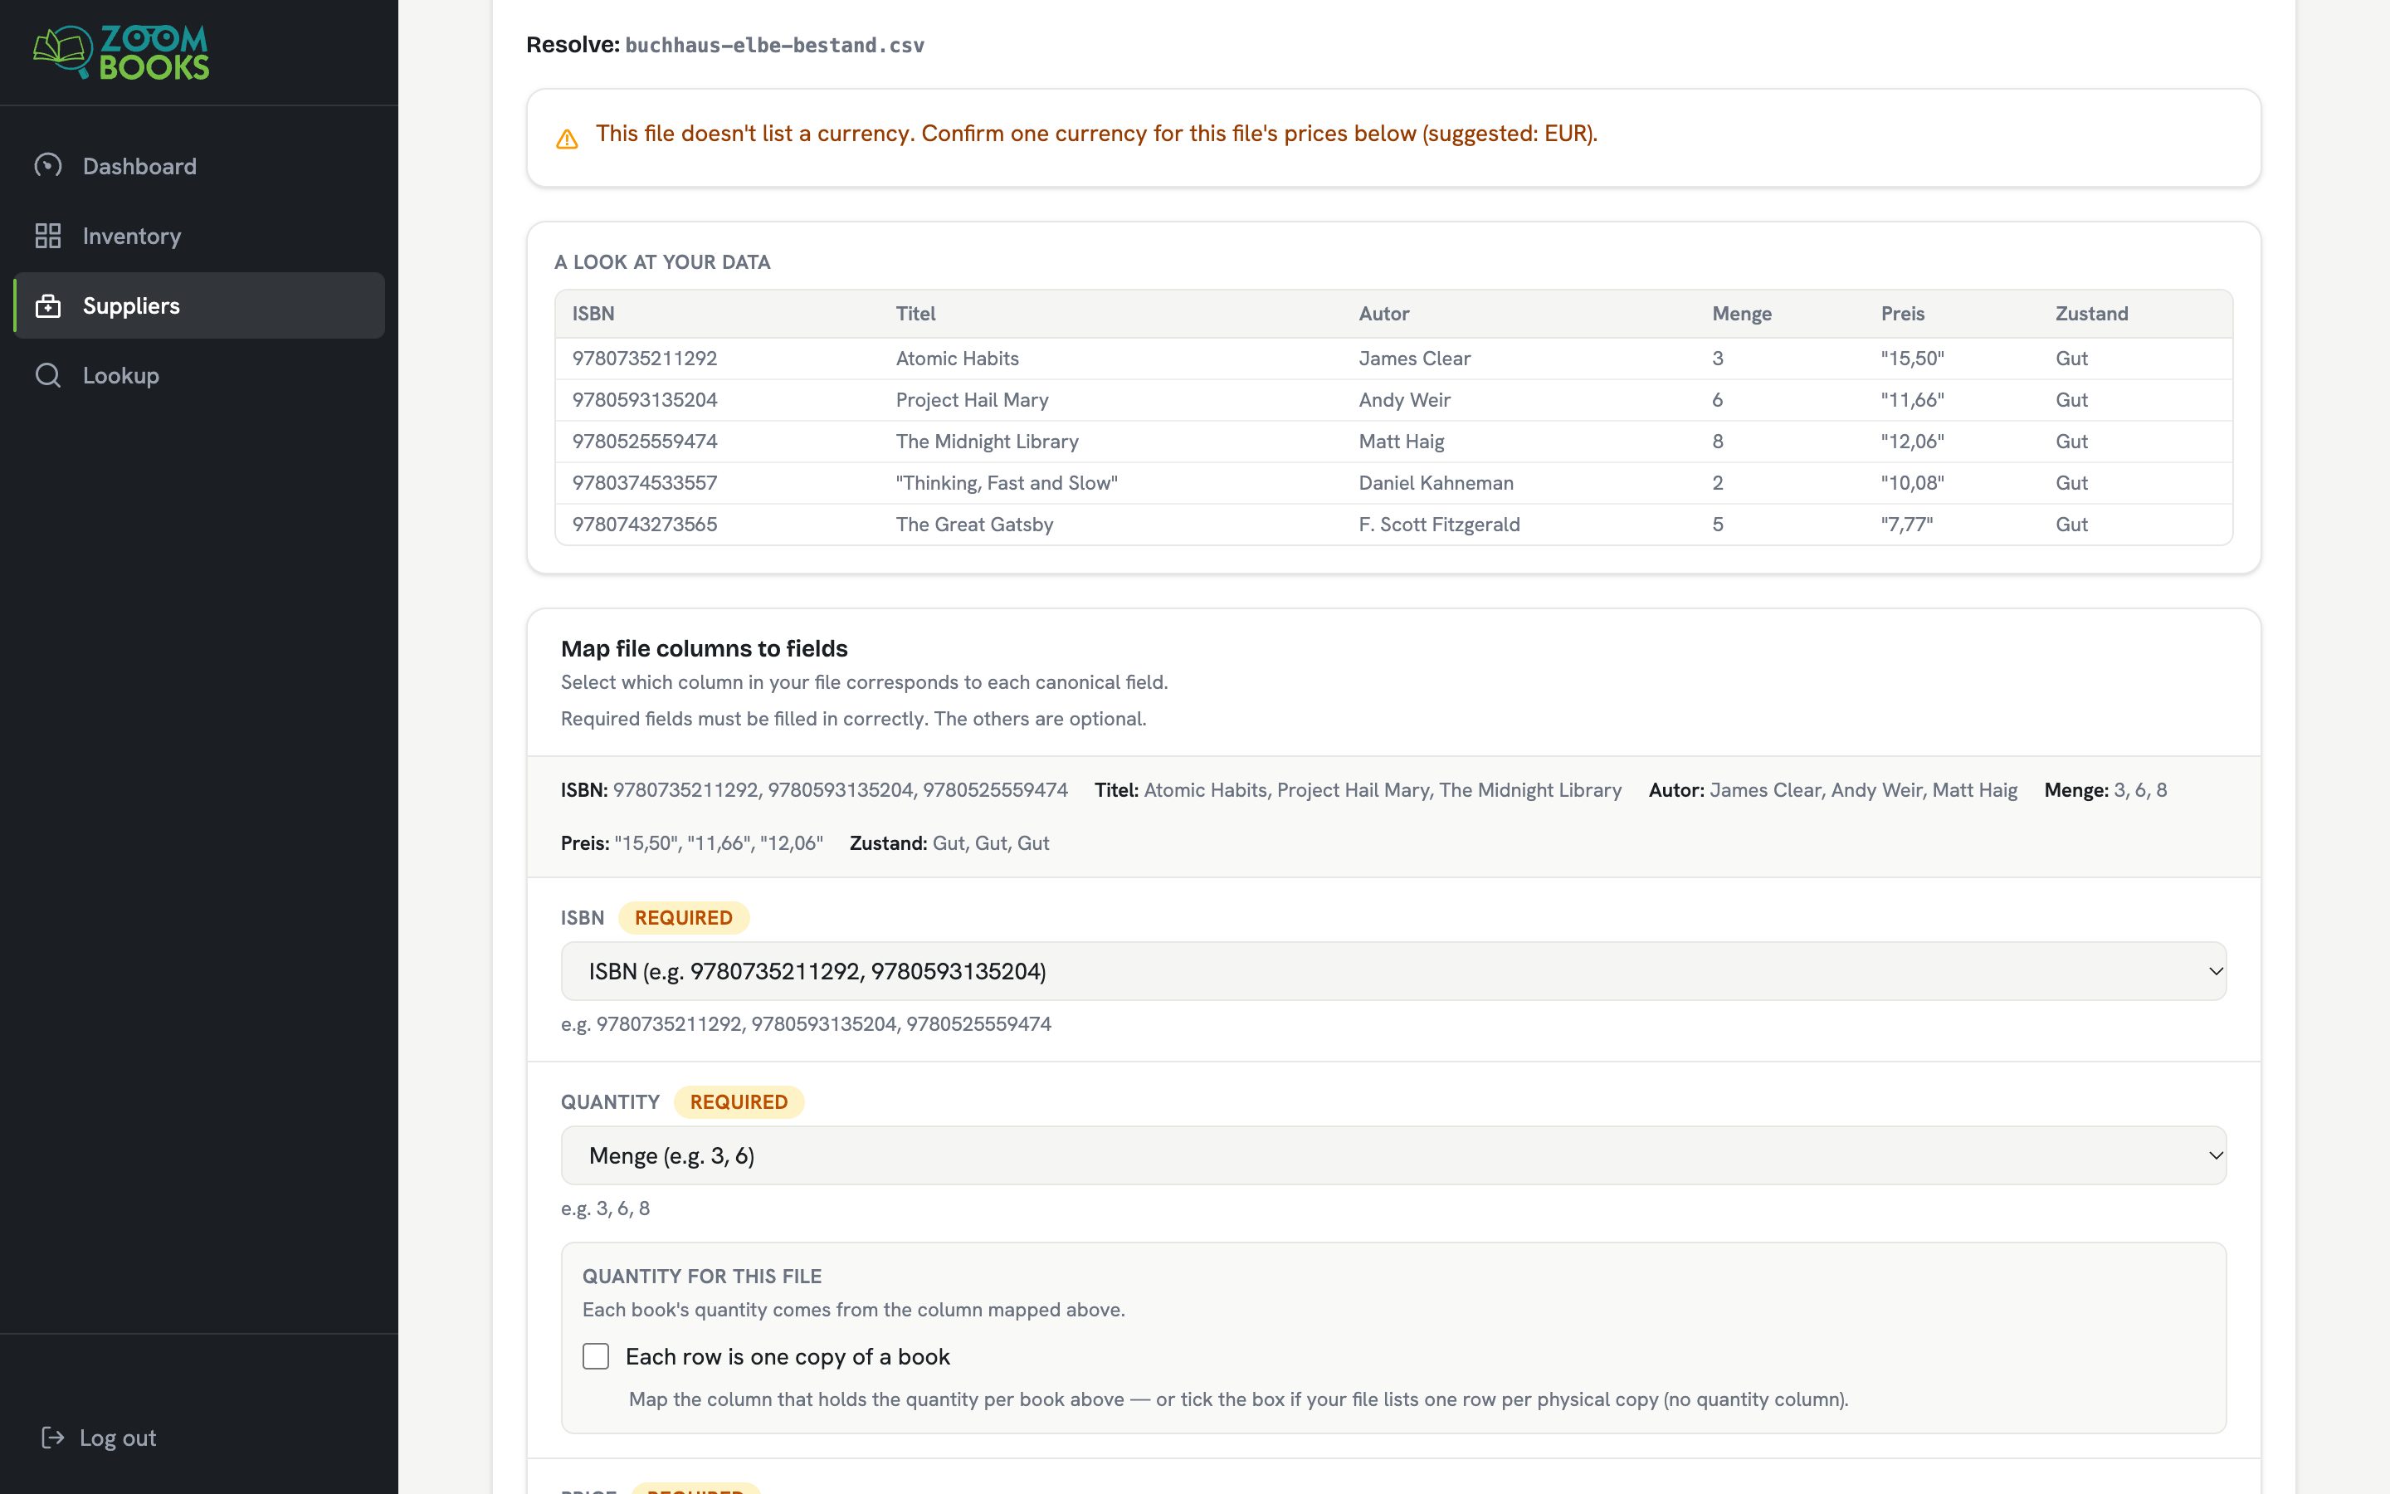Tick Each row is one copy checkbox
Viewport: 2390px width, 1494px height.
(x=596, y=1357)
